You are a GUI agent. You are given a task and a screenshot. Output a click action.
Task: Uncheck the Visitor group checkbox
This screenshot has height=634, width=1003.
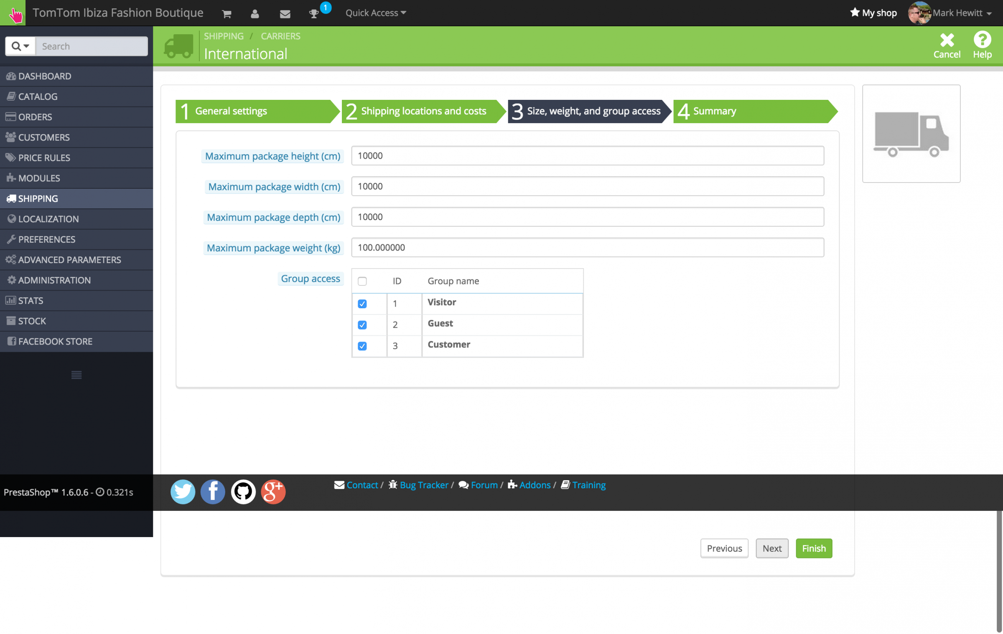pyautogui.click(x=362, y=304)
